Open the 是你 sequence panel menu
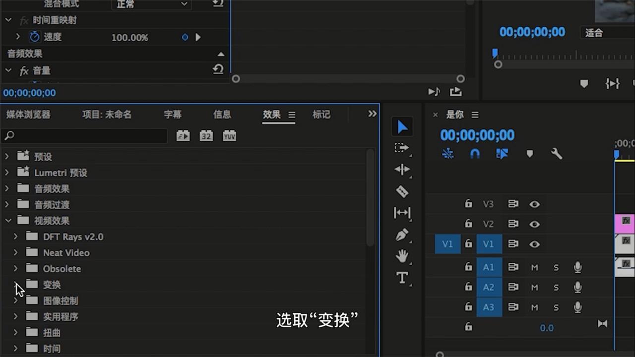 click(x=475, y=115)
